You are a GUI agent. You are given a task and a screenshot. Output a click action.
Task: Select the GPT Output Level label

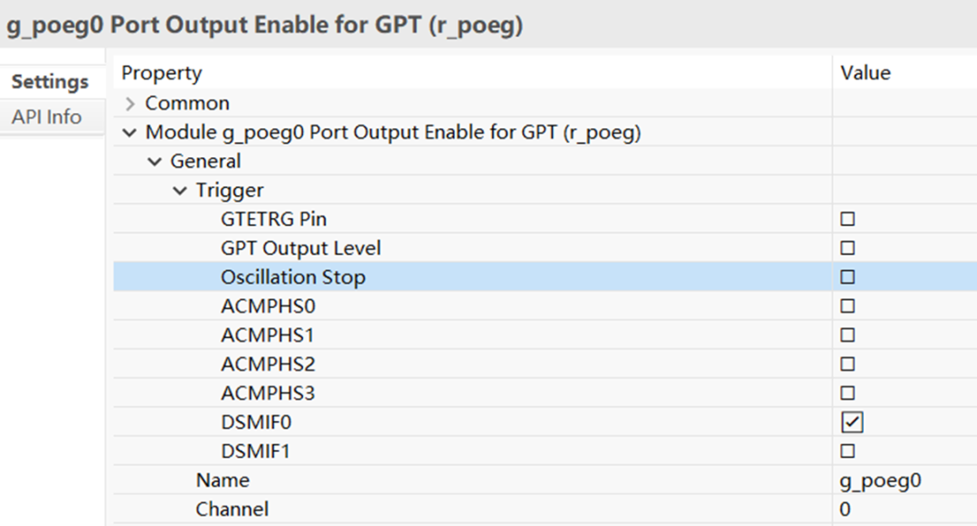300,249
